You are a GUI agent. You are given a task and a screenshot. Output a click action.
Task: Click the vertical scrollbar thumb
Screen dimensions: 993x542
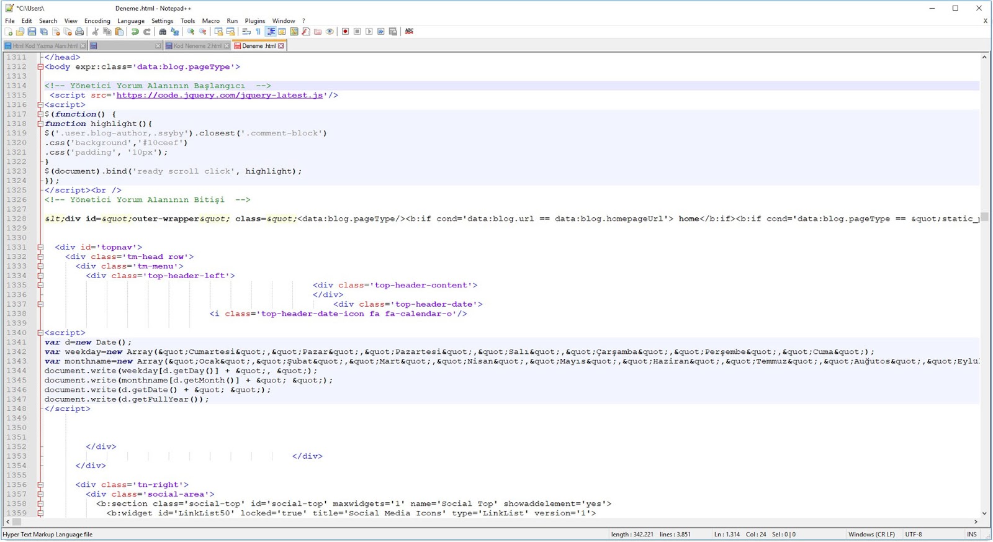[x=984, y=217]
